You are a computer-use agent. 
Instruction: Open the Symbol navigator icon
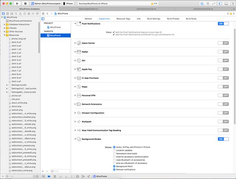[x=12, y=14]
